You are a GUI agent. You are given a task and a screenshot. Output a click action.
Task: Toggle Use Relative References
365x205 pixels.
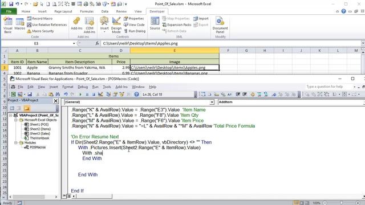[x=47, y=24]
